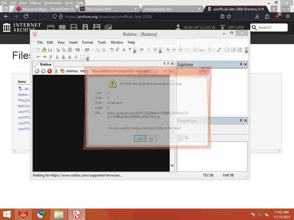Open the Undo history dropdown arrow
Screen dimensions: 294x220
[82, 50]
